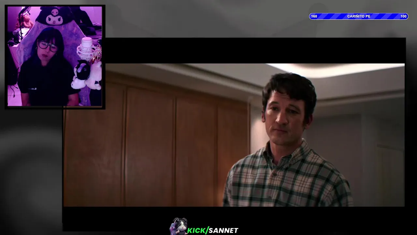Viewport: 417px width, 235px height.
Task: Click the CARIÑITO PE goal progress bar
Action: pyautogui.click(x=359, y=16)
